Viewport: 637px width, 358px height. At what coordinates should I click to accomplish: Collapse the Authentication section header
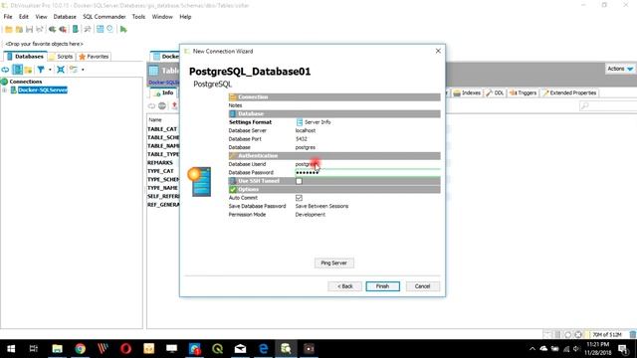coord(334,156)
